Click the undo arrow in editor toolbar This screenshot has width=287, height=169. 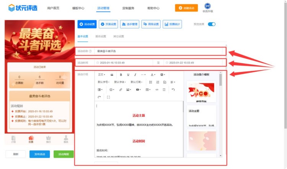173,90
